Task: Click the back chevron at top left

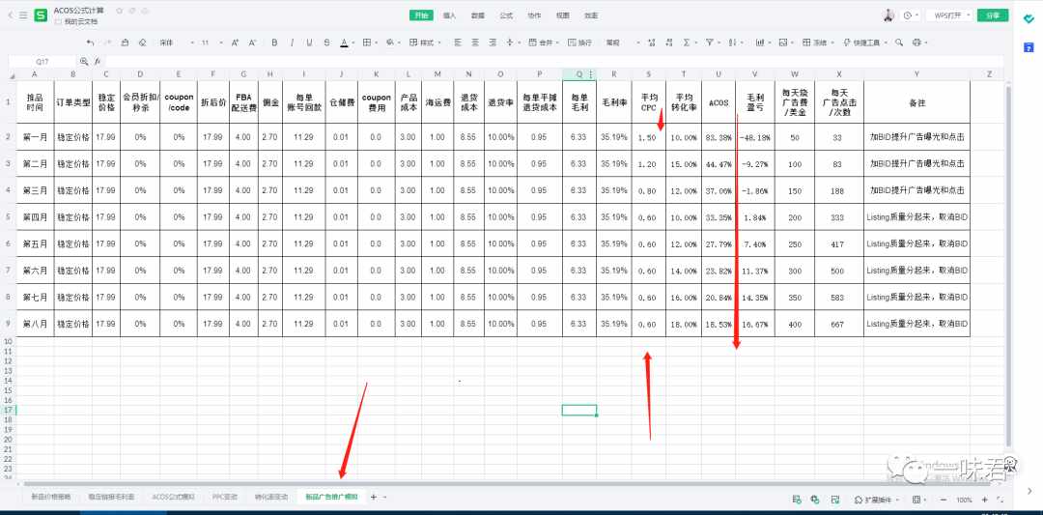Action: [10, 14]
